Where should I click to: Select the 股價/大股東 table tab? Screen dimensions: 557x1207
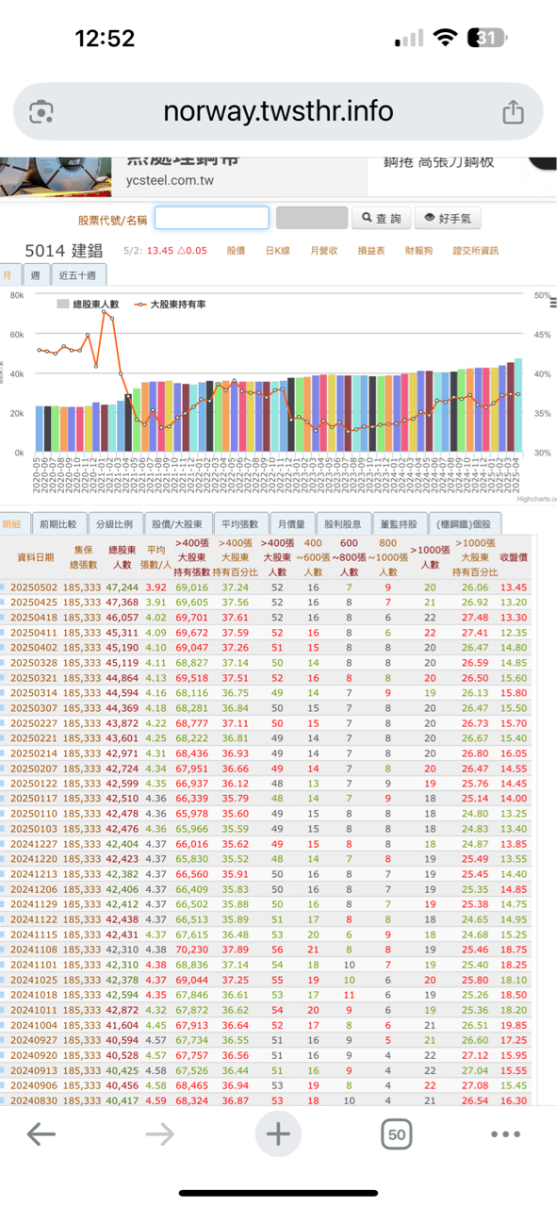click(177, 524)
